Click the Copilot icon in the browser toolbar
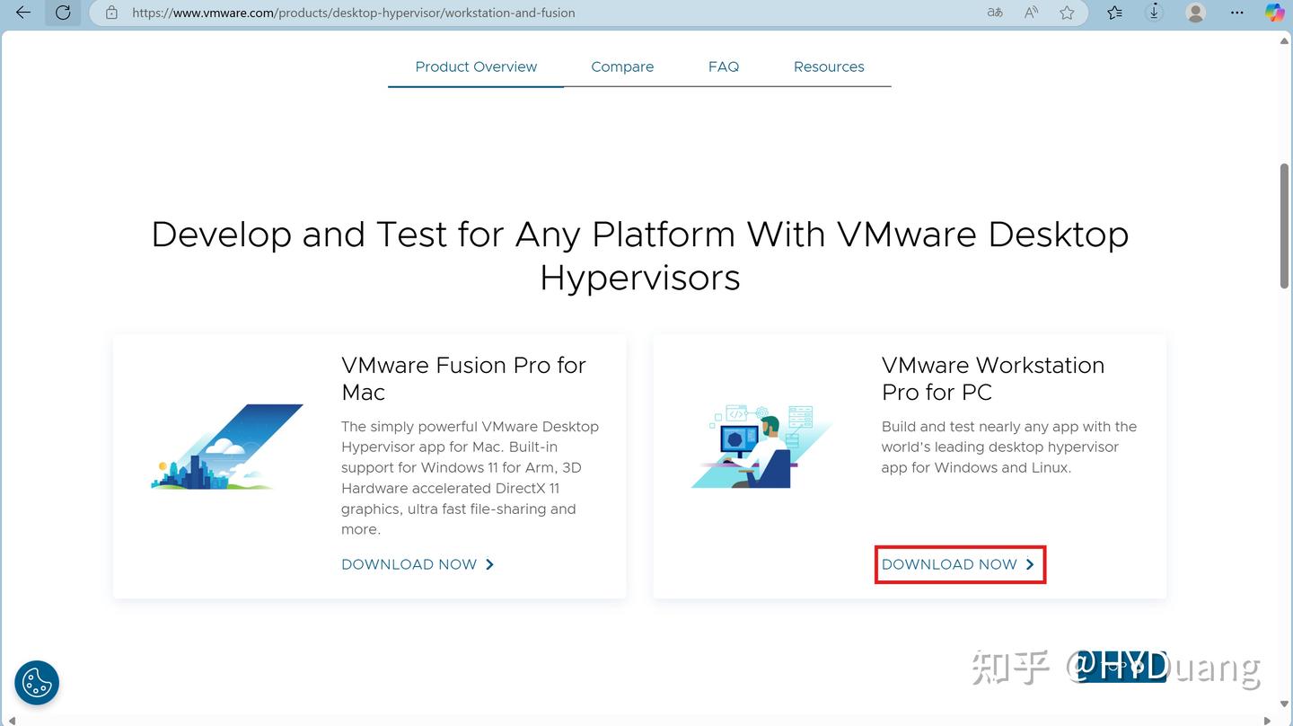 click(1274, 13)
